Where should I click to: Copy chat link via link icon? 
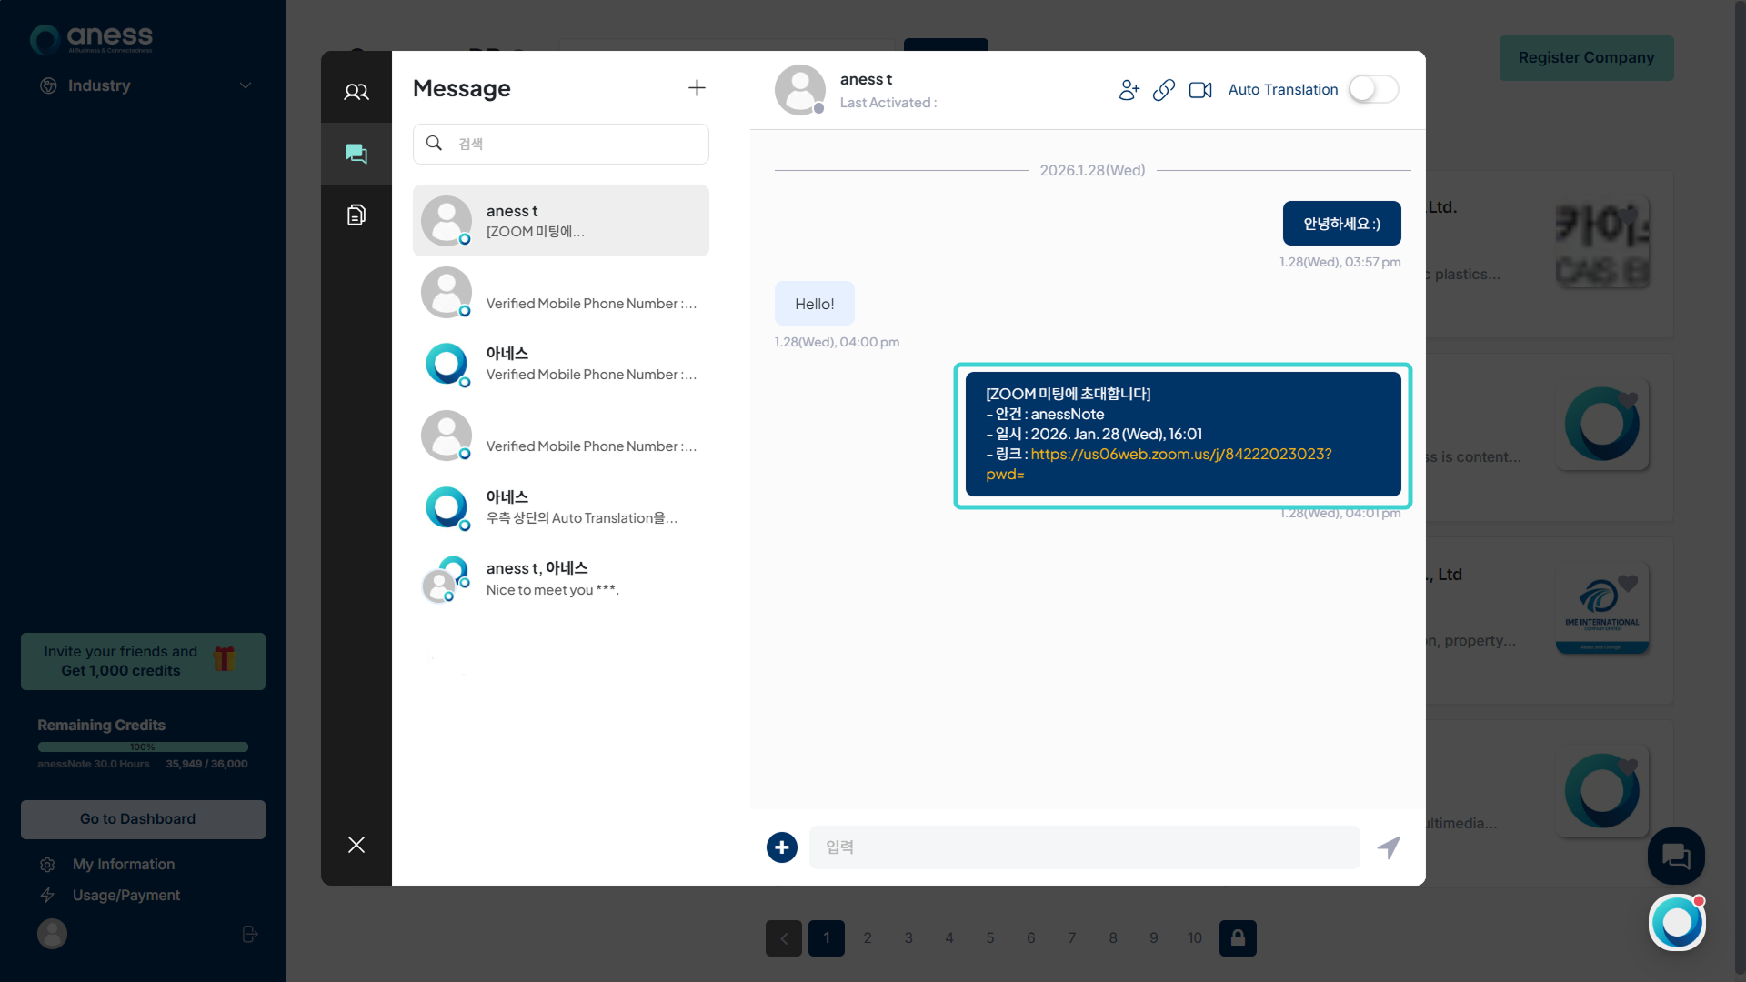pyautogui.click(x=1164, y=90)
